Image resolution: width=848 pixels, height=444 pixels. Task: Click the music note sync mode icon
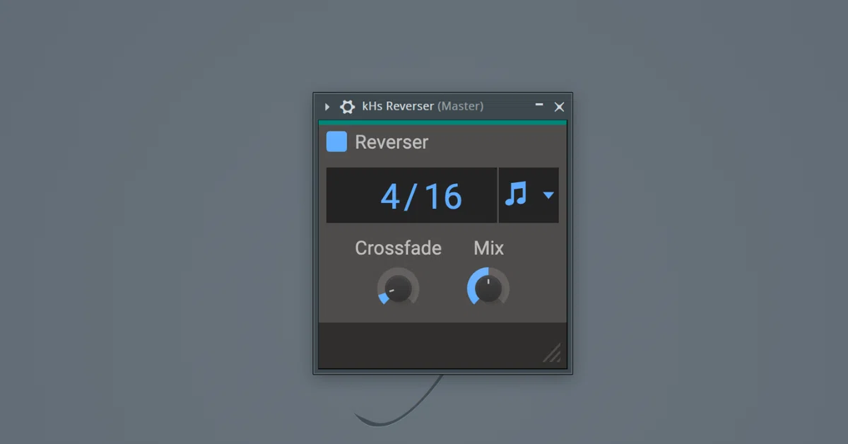(516, 194)
